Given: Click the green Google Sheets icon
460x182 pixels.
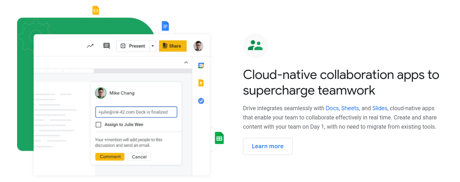Looking at the screenshot, I should 219,138.
